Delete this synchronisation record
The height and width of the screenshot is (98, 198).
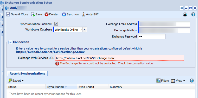(x=51, y=14)
